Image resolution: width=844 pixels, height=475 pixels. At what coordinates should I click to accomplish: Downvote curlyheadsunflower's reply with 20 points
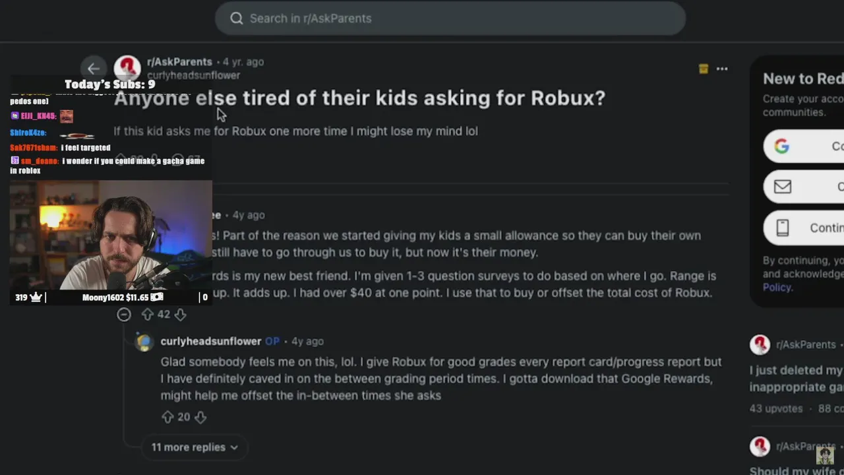pyautogui.click(x=200, y=417)
